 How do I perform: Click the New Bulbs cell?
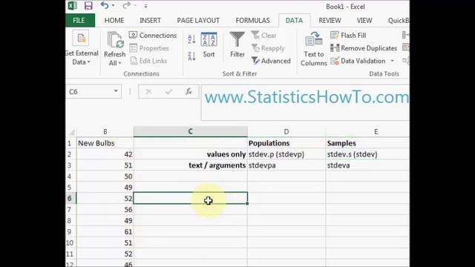[105, 143]
